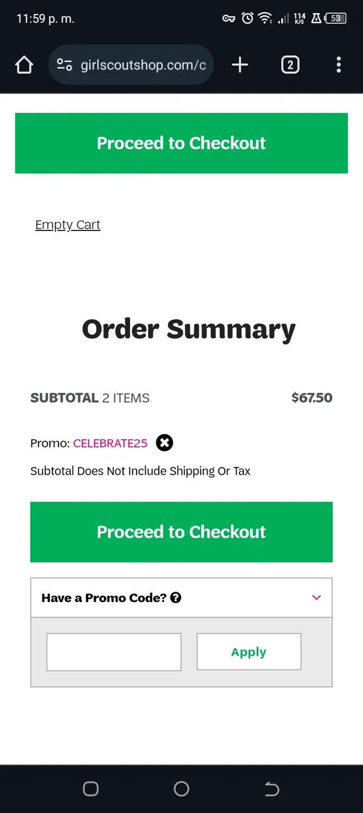The height and width of the screenshot is (813, 363).
Task: Remove the CELEBRATE25 promo code
Action: 165,443
